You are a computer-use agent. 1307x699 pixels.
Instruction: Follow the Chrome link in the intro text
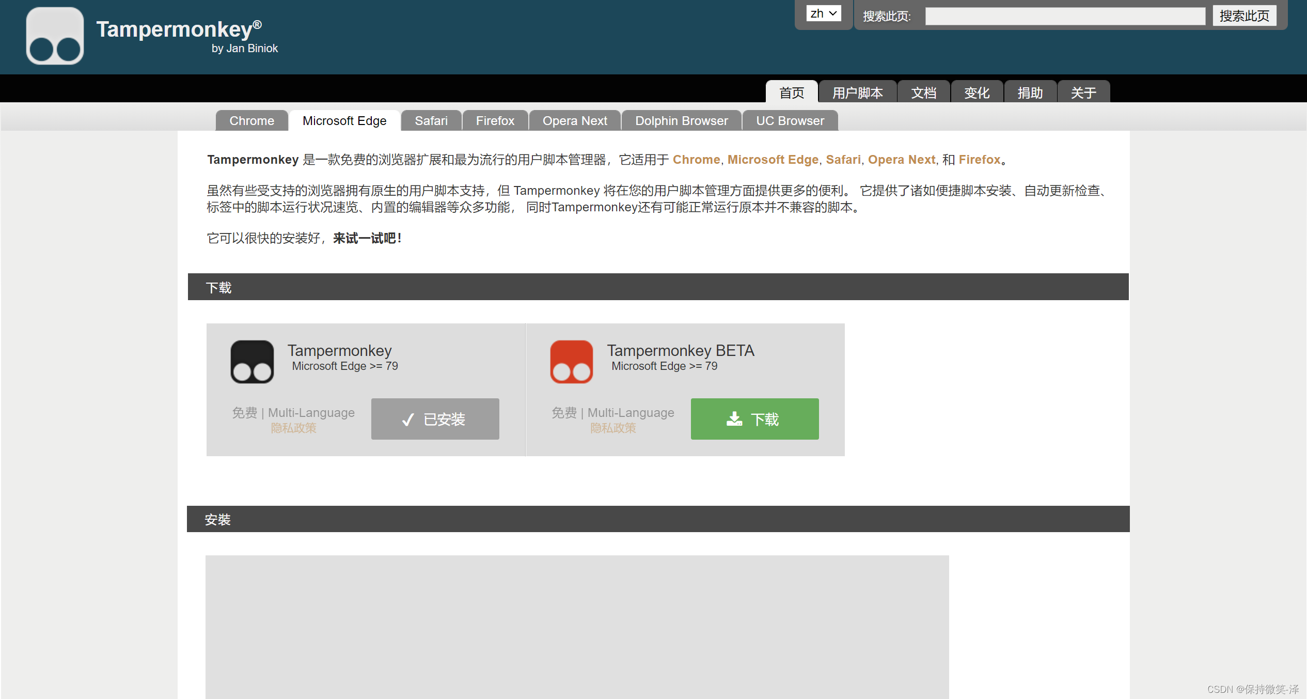[696, 160]
